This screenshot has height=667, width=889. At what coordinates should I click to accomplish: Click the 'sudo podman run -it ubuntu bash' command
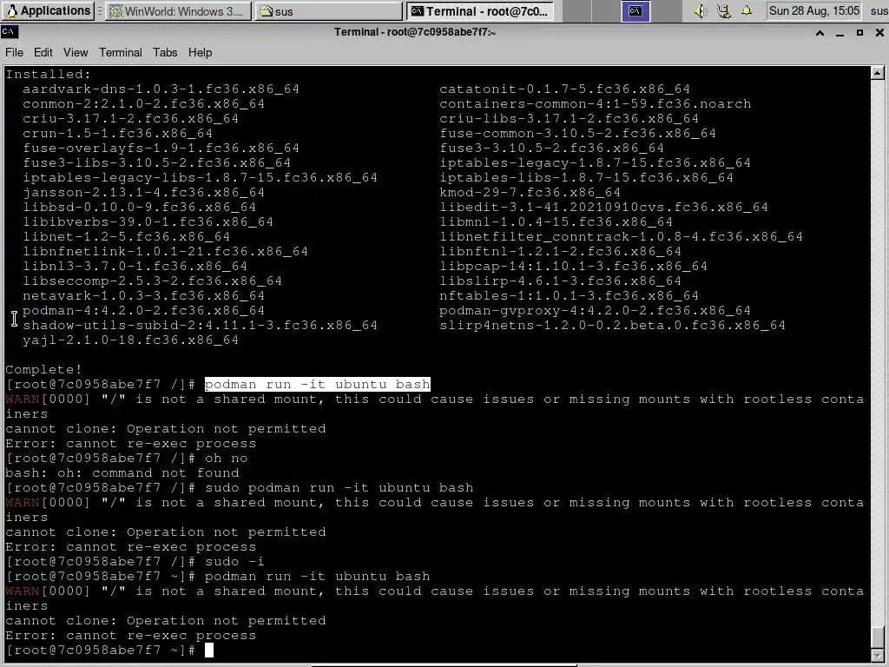tap(339, 488)
